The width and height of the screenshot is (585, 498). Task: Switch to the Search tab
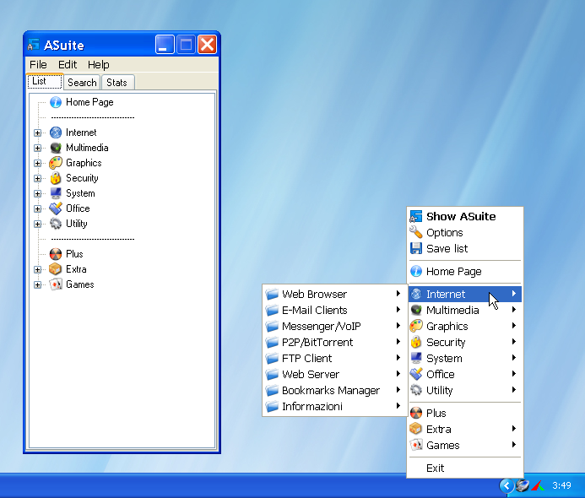point(82,83)
